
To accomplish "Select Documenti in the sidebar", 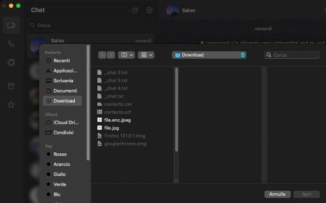I will click(62, 91).
